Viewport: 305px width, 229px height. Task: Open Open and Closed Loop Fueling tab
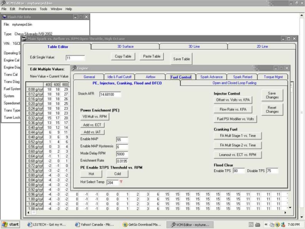pyautogui.click(x=234, y=83)
